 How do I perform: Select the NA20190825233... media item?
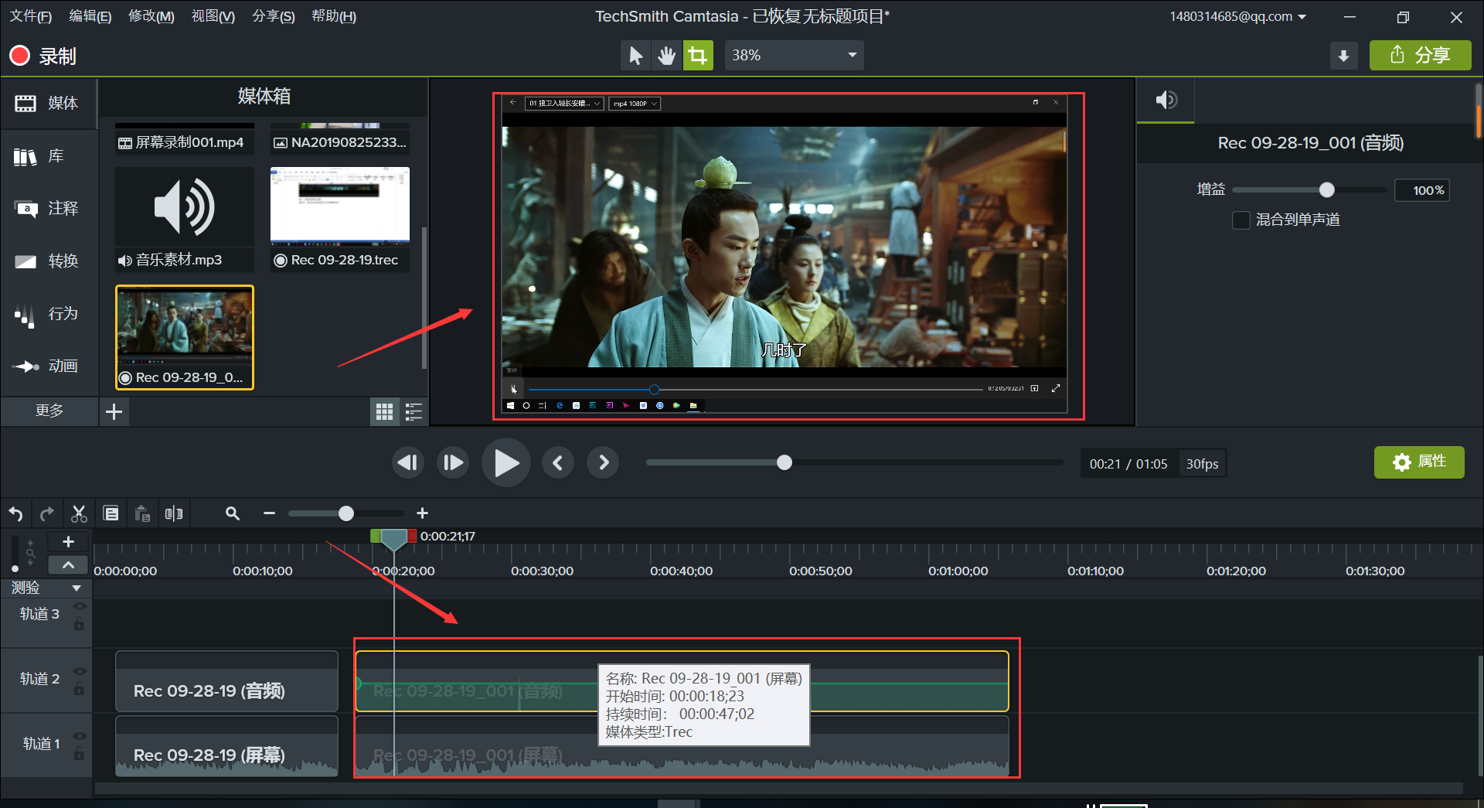point(340,141)
